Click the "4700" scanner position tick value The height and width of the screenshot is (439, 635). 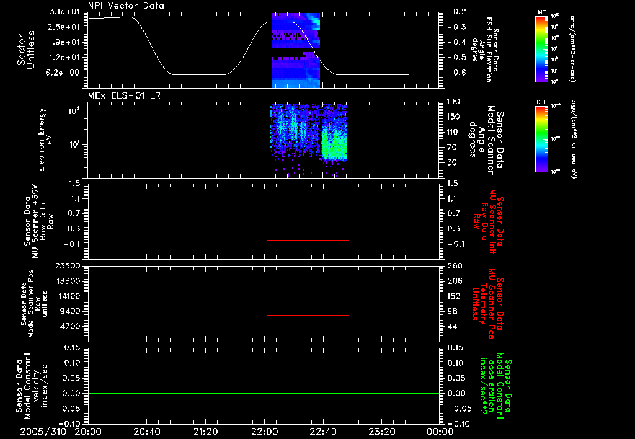point(71,326)
